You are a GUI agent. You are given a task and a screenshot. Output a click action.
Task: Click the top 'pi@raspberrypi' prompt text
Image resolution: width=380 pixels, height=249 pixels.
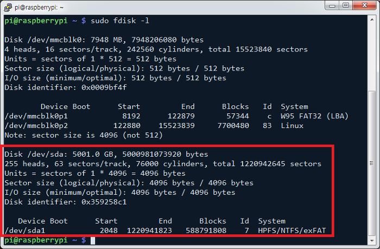click(36, 21)
